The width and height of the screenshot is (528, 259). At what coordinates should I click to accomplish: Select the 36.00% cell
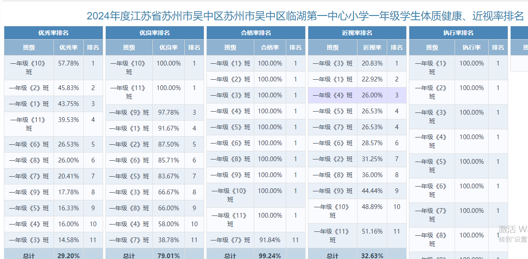(x=372, y=175)
